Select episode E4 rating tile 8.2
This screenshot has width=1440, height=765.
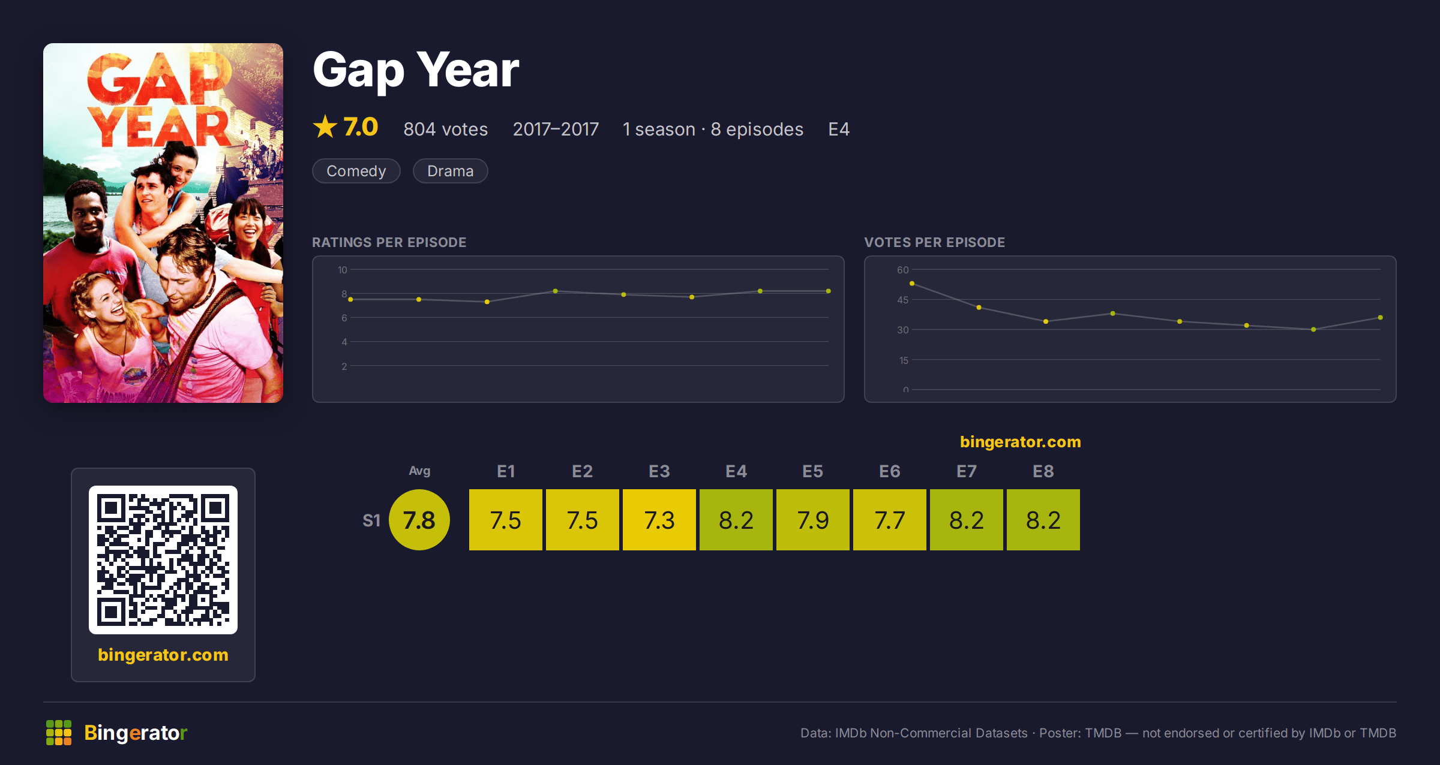pos(736,520)
